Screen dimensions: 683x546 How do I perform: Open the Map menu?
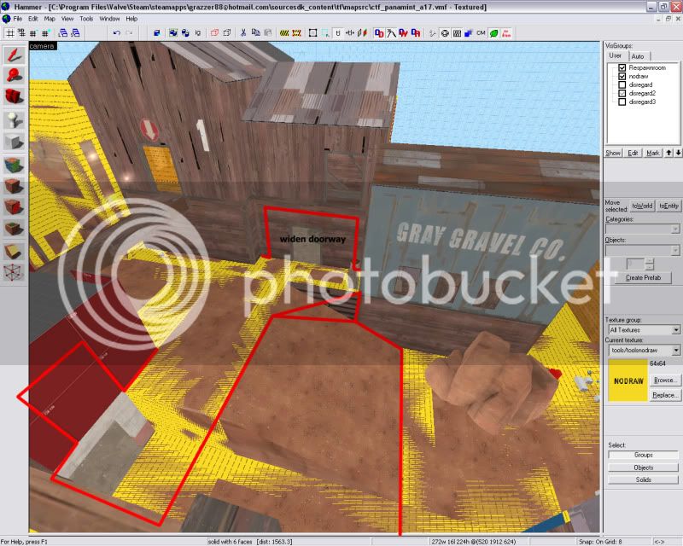[50, 19]
